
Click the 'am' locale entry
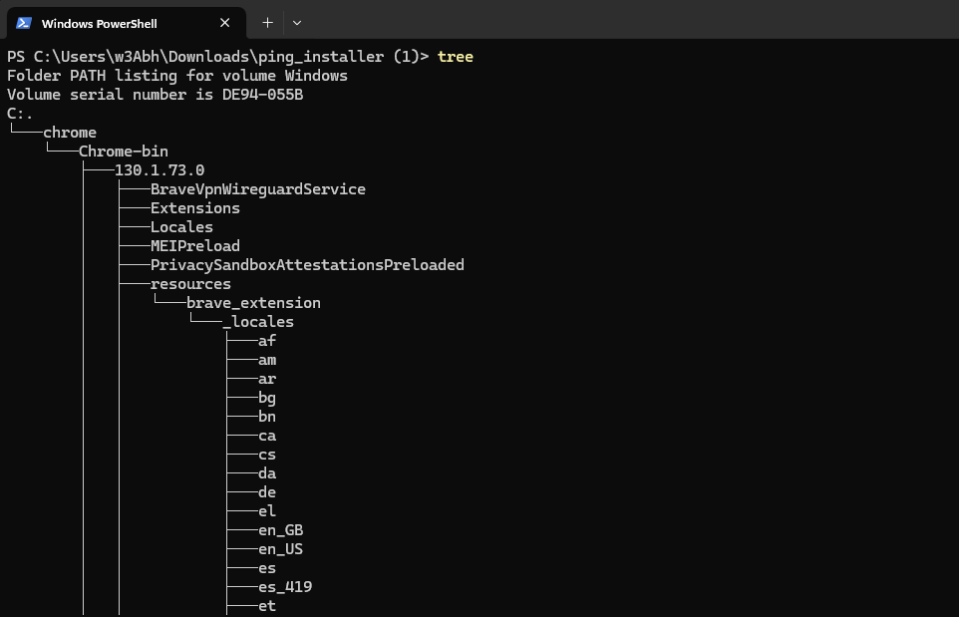267,360
